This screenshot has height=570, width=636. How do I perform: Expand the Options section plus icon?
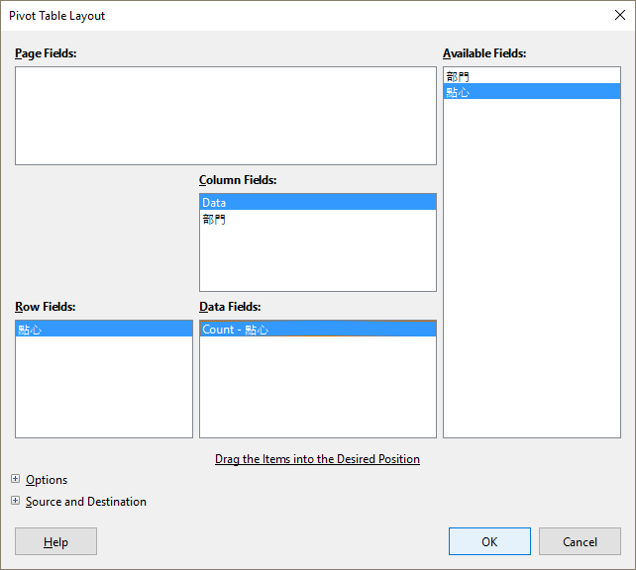tap(15, 480)
